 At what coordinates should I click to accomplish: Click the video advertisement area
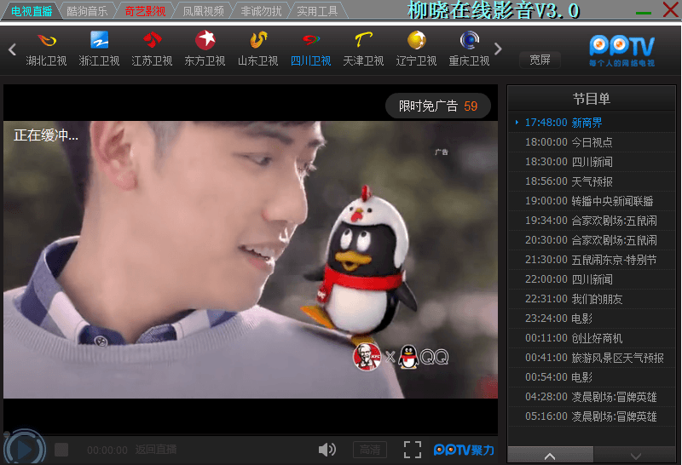pyautogui.click(x=251, y=260)
